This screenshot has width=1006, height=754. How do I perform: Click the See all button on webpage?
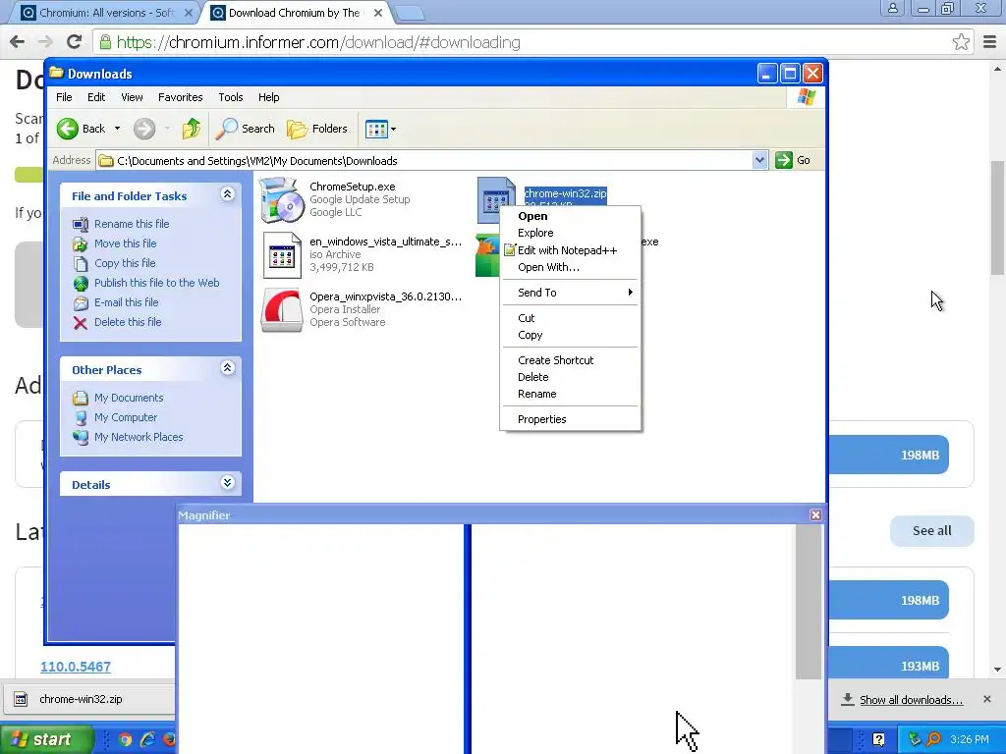point(931,531)
